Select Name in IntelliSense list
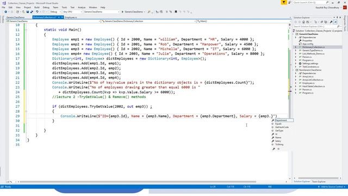 pyautogui.click(x=278, y=138)
